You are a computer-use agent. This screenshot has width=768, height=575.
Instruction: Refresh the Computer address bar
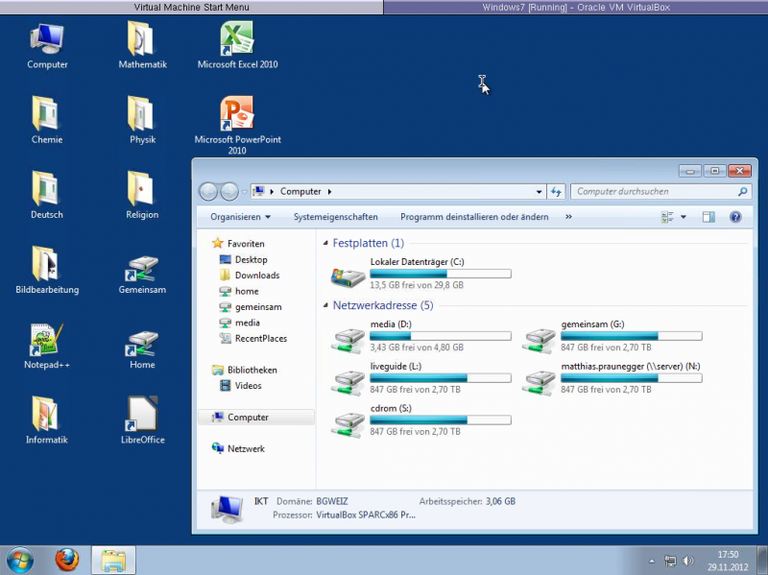pyautogui.click(x=556, y=191)
